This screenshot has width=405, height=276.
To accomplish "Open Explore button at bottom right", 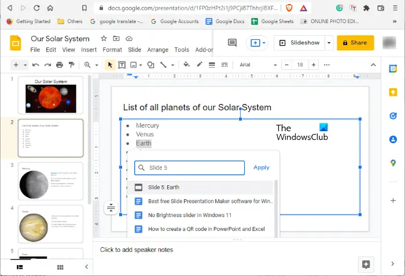I will [x=366, y=264].
